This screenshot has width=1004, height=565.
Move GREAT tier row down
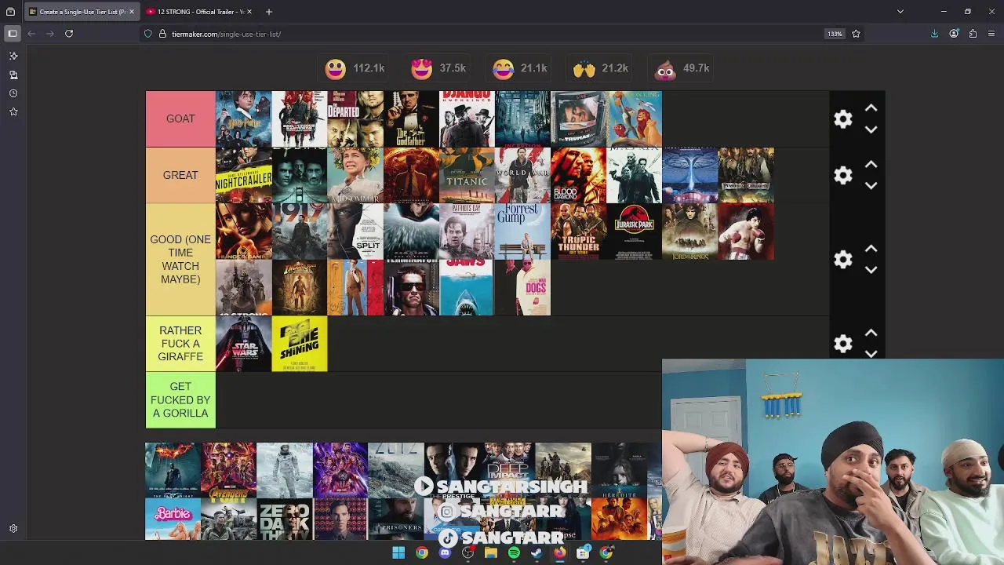click(x=871, y=186)
